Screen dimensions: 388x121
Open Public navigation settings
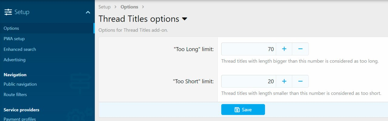[20, 84]
